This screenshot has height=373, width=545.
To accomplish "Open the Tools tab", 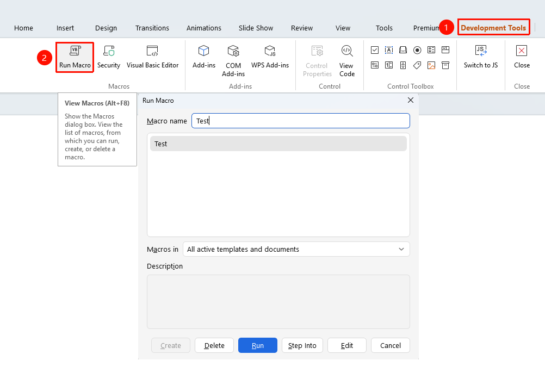I will (384, 28).
